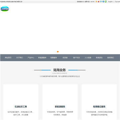120x120 pixels.
Task: Open the 网站首页 menu item
Action: click(8, 58)
